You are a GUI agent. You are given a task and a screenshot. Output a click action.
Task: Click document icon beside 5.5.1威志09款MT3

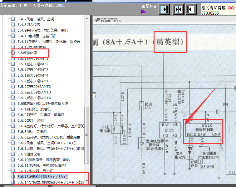point(13,69)
